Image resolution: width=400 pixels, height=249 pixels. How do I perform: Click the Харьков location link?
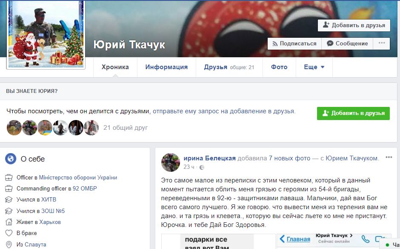(x=50, y=222)
